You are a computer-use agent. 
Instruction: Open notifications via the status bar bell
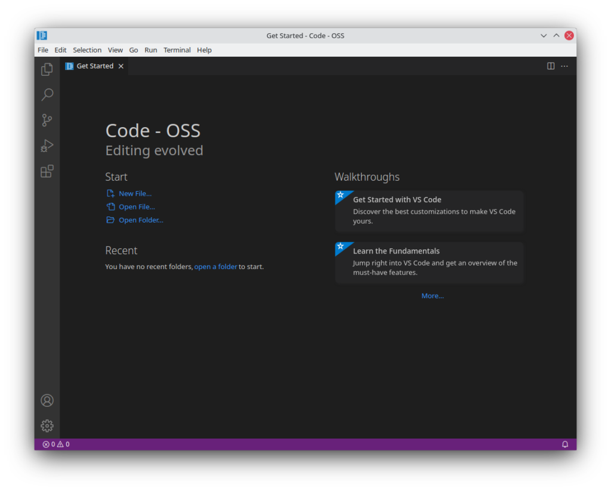(564, 444)
